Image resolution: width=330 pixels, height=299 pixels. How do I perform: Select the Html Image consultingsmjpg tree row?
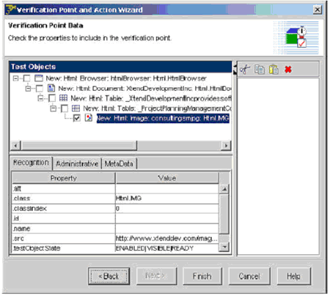tap(163, 118)
